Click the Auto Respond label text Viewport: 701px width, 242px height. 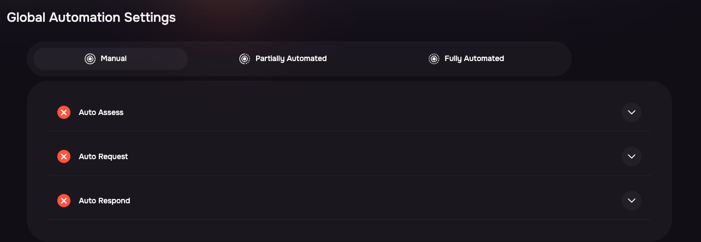click(x=104, y=201)
